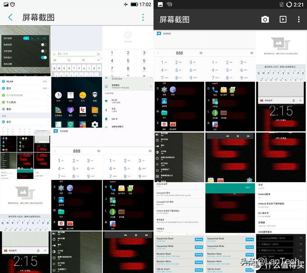Tap 屏幕截图 title in the dark gallery
307x273 pixels.
tap(174, 19)
